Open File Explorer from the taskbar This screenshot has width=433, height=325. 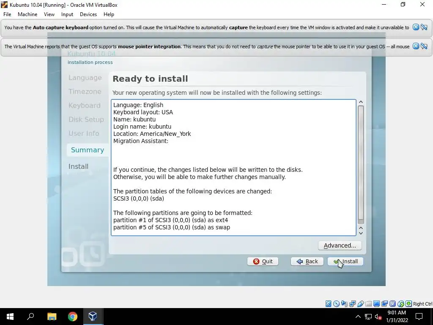coord(52,317)
